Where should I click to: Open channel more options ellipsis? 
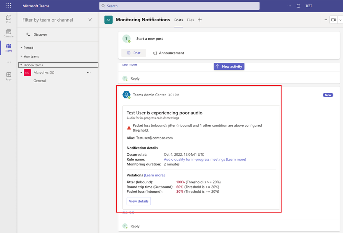(x=325, y=20)
